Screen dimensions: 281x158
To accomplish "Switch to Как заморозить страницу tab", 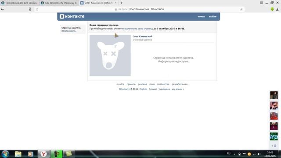I will [59, 3].
